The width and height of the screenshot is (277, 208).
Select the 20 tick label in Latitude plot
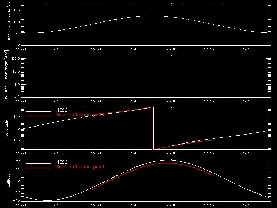(x=18, y=170)
